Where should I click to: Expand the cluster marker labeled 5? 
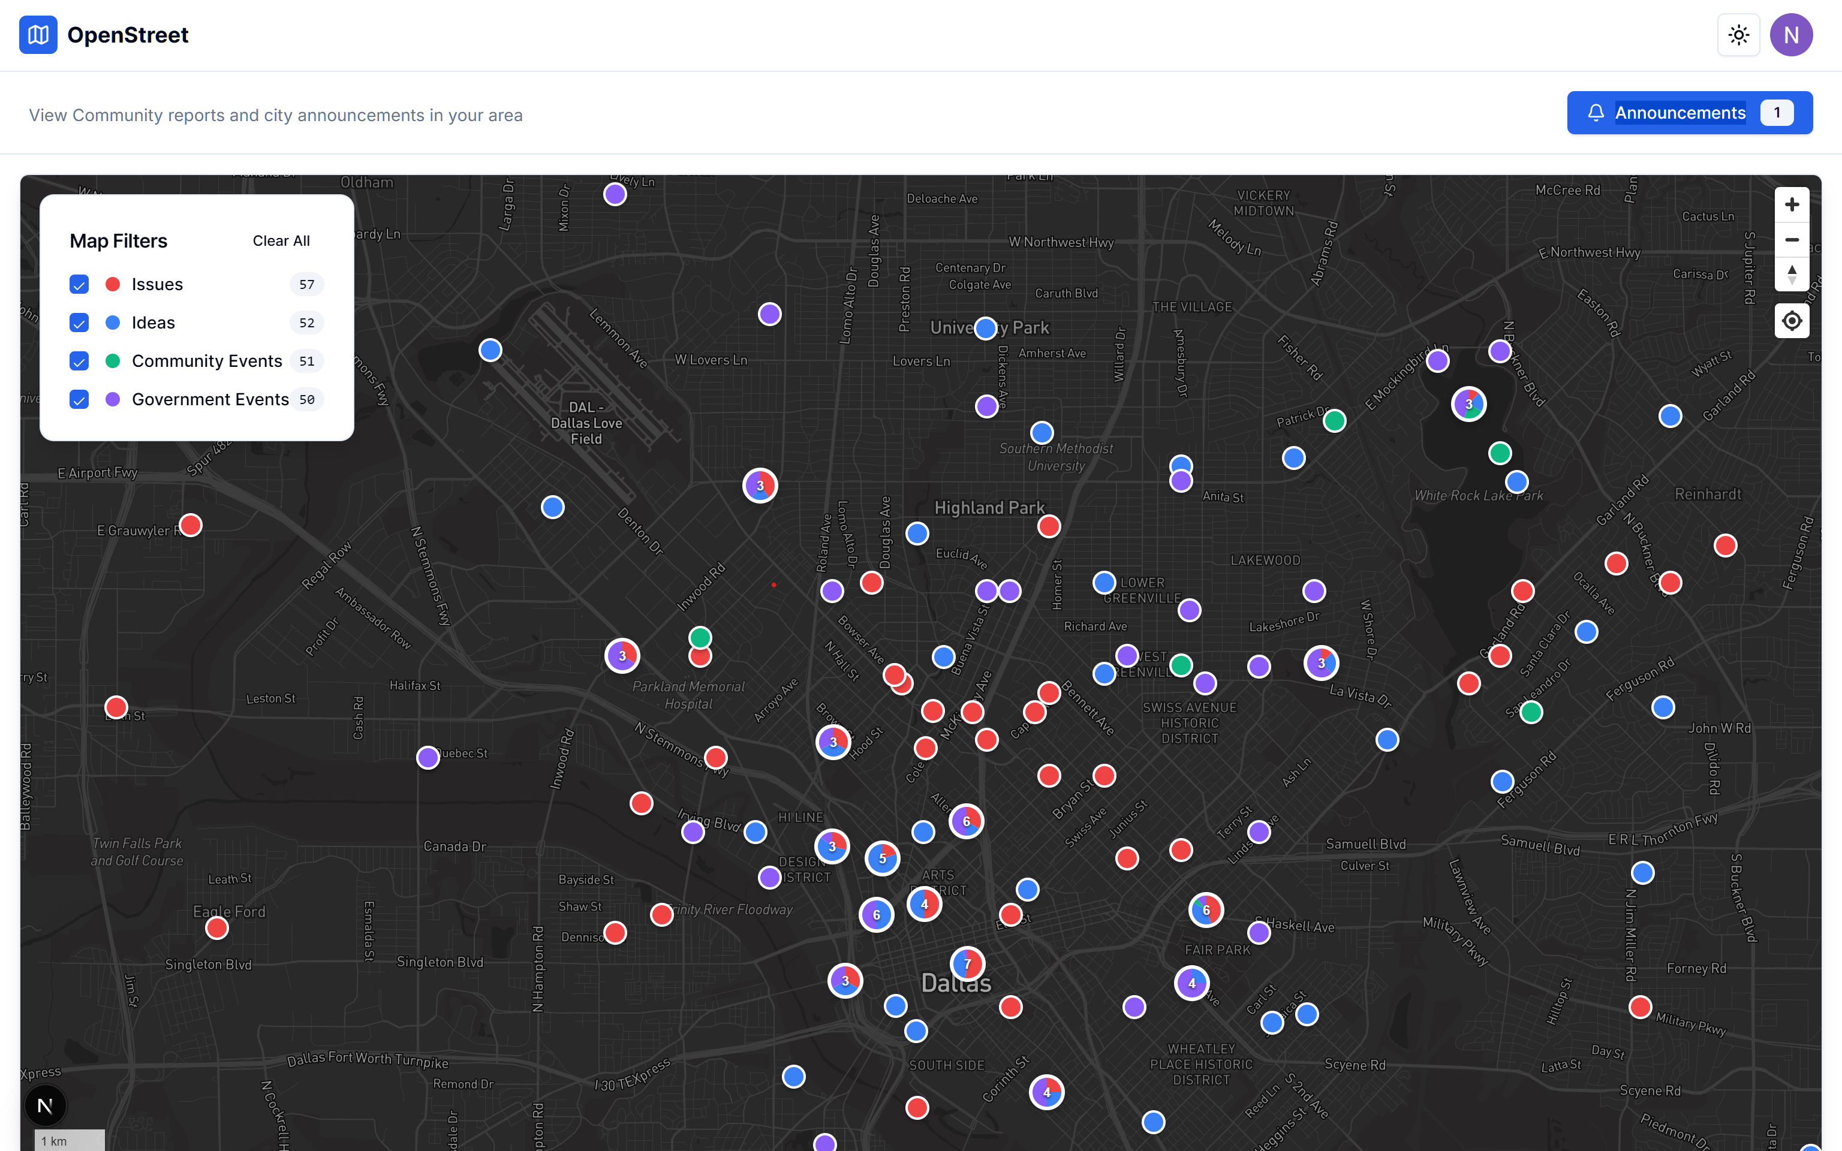tap(882, 858)
